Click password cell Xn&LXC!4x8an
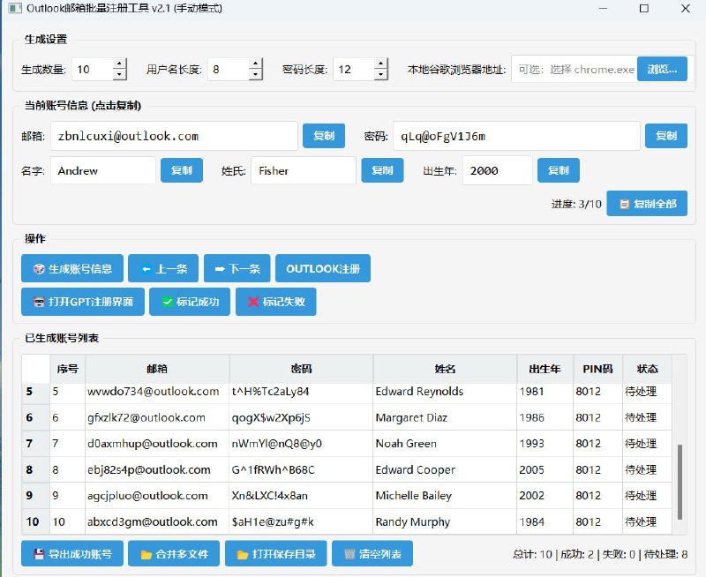706x577 pixels. point(301,496)
